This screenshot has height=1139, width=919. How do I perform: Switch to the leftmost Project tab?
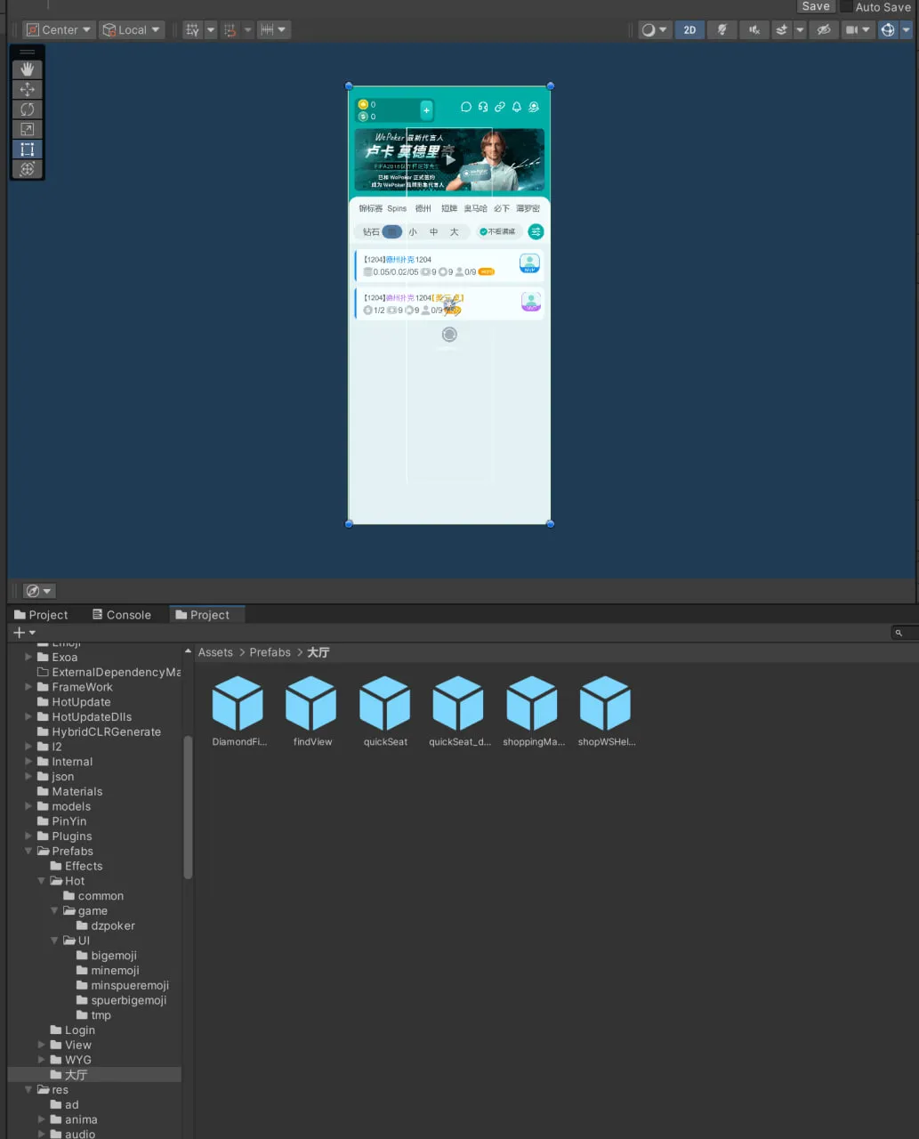pos(41,615)
